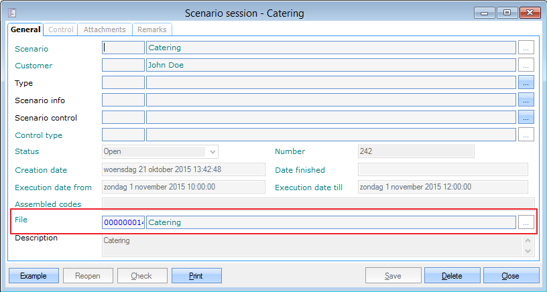Viewport: 547px width, 292px height.
Task: Open the Control type lookup button
Action: [526, 135]
